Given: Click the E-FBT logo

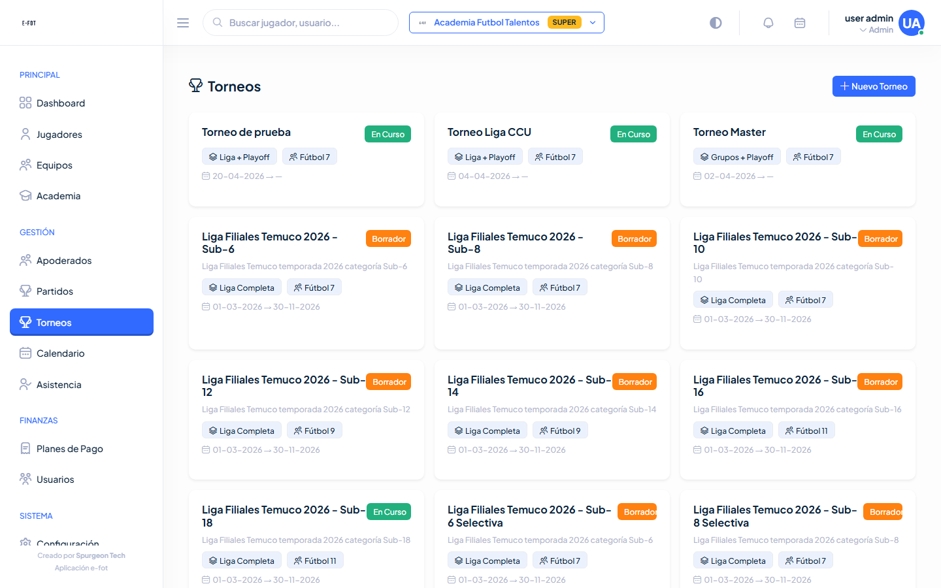Looking at the screenshot, I should (29, 23).
